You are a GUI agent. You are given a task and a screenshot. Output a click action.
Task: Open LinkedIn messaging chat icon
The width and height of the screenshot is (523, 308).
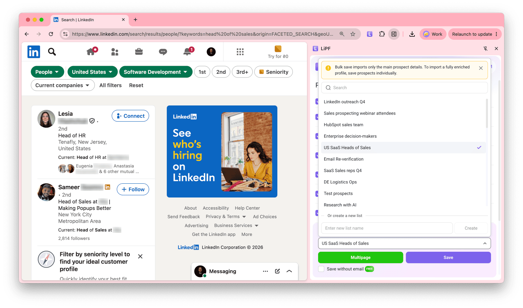(163, 52)
